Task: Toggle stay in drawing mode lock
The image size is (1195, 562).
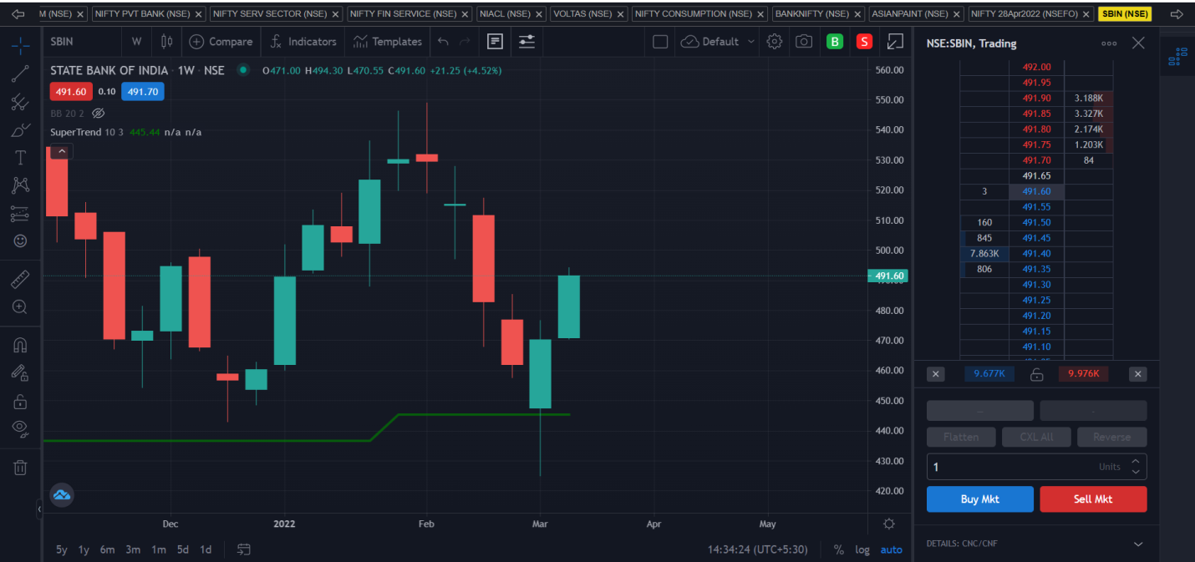Action: coord(20,372)
